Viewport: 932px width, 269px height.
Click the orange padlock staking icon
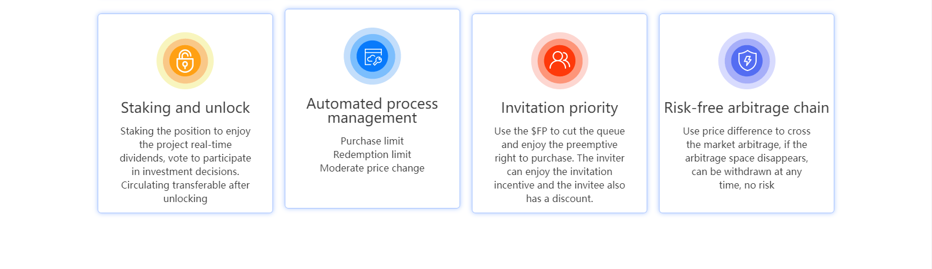(185, 60)
